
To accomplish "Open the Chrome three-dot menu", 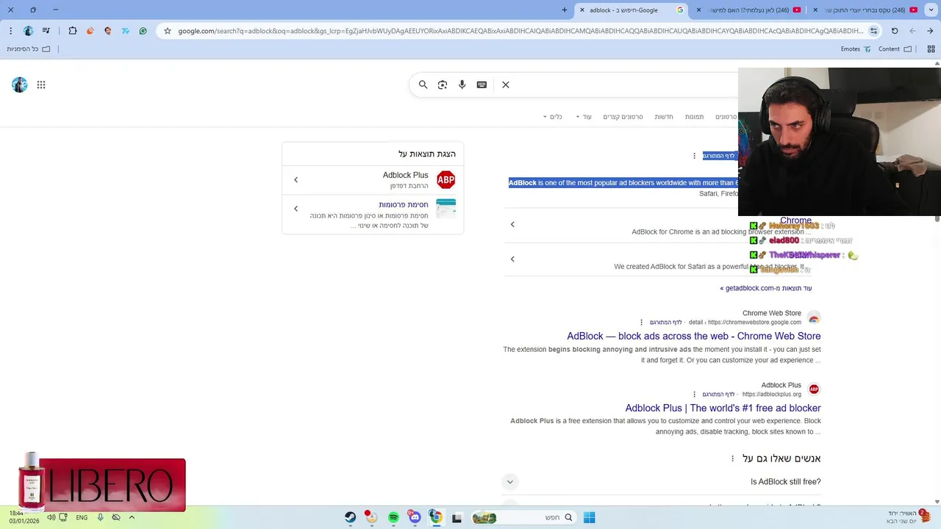I will click(x=11, y=31).
